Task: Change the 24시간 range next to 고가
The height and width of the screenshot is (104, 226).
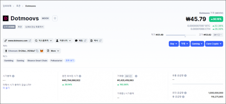Action: [x=218, y=35]
